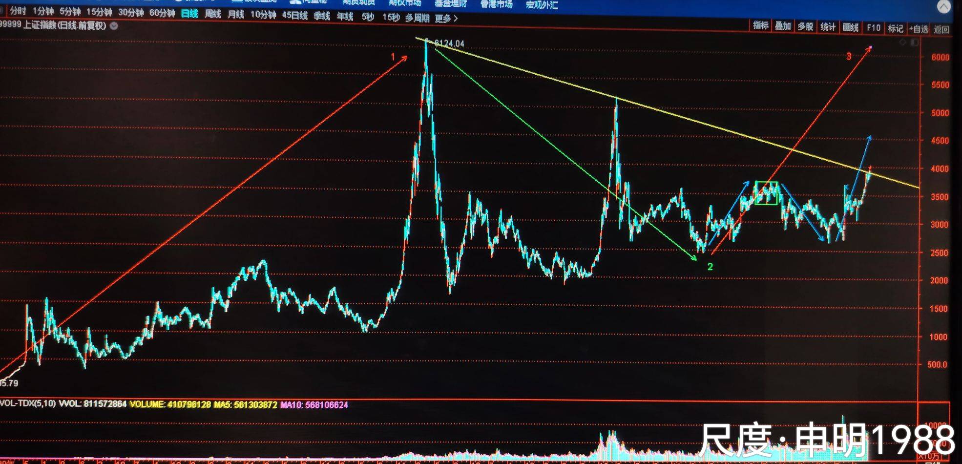Click the split-panel icon above the price axis
The image size is (962, 464).
(x=914, y=42)
